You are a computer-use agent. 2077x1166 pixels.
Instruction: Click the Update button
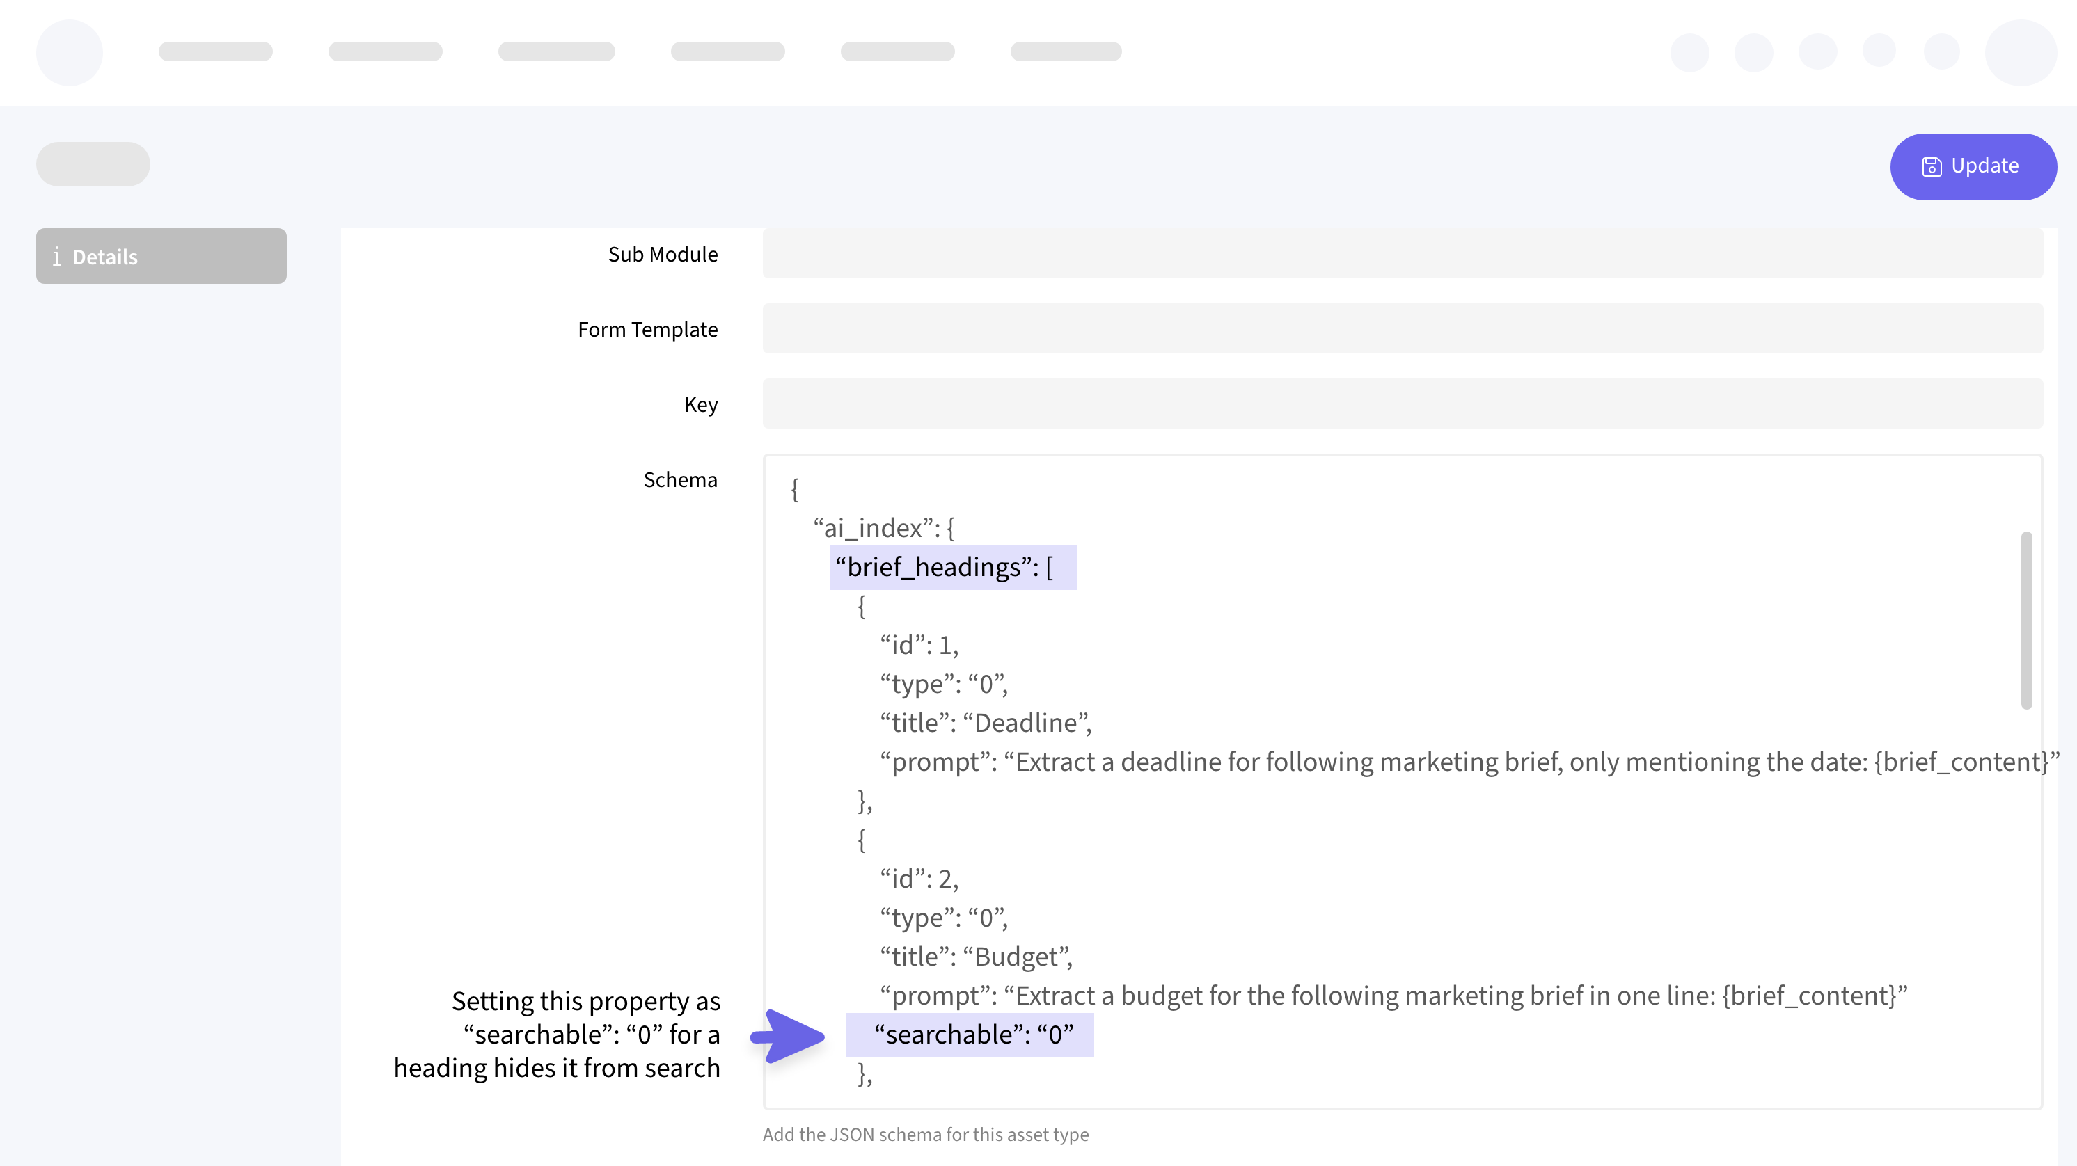(x=1972, y=167)
